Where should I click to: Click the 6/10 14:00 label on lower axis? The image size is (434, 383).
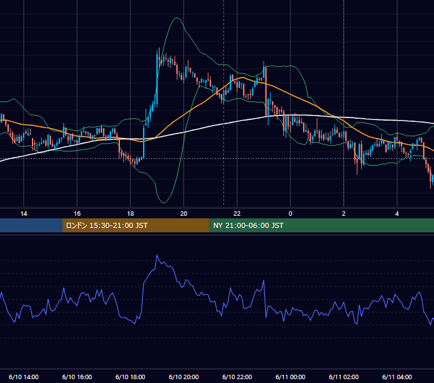24,377
